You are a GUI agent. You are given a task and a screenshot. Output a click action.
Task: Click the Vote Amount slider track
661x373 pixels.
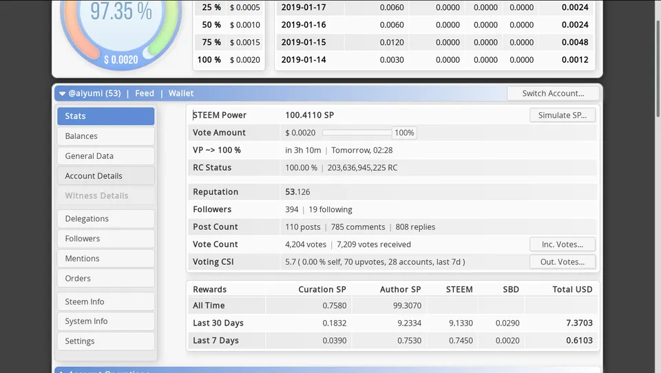click(357, 133)
